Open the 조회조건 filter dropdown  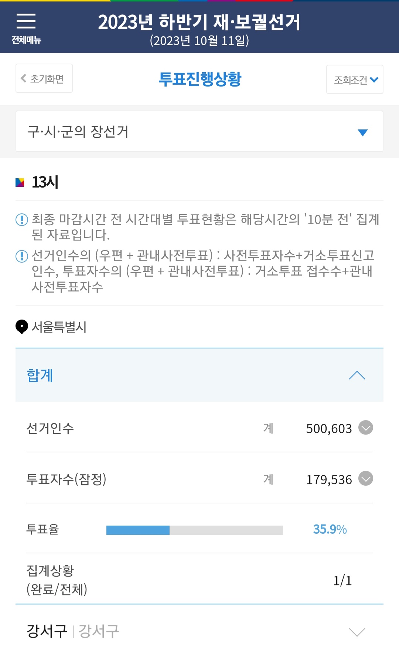(x=355, y=80)
